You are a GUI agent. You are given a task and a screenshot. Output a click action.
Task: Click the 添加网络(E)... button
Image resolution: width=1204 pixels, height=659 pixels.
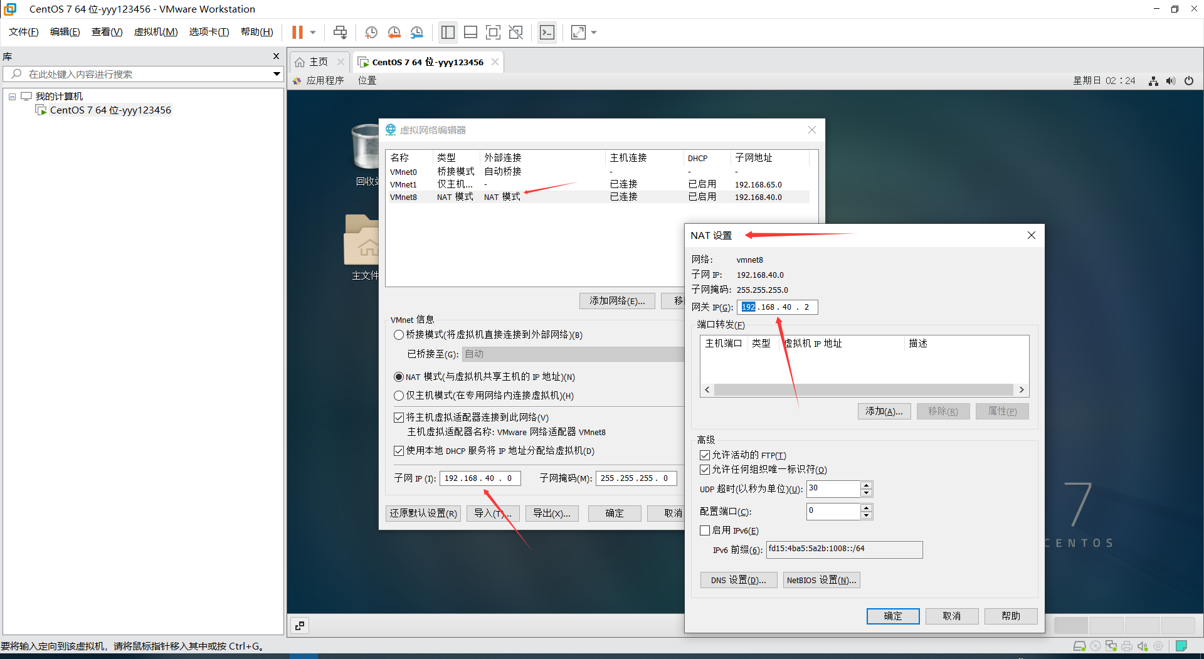(617, 301)
